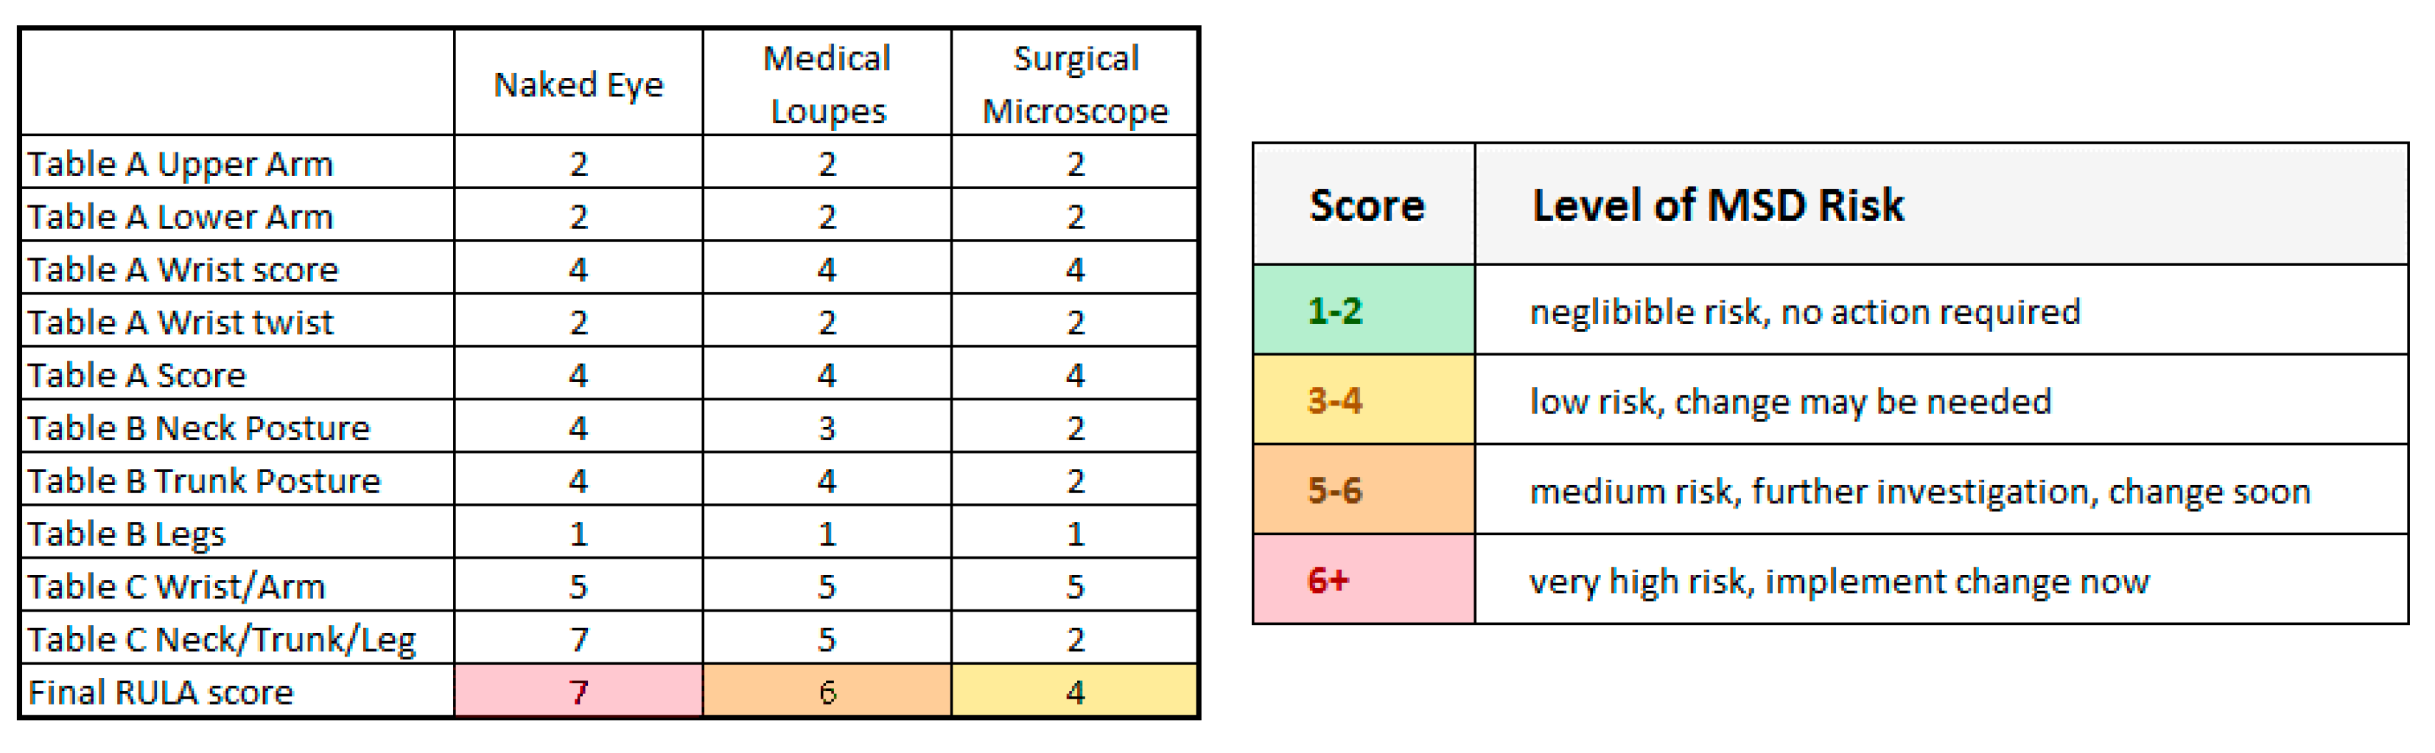Click the Level of MSD Risk header
Image resolution: width=2435 pixels, height=753 pixels.
1717,205
